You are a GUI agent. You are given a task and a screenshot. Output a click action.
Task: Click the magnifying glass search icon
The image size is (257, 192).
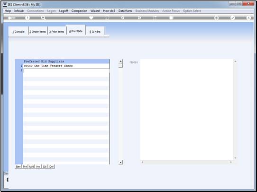pyautogui.click(x=43, y=18)
